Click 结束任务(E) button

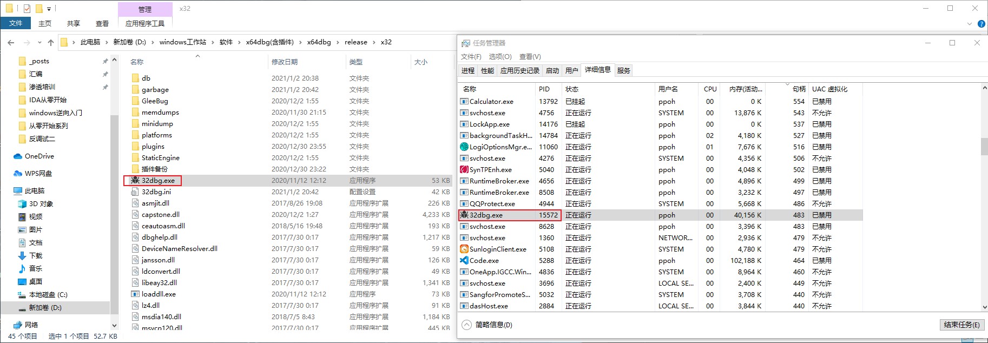click(x=961, y=325)
